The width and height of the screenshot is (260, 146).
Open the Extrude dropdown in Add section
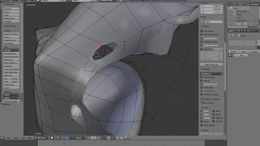click(x=11, y=50)
